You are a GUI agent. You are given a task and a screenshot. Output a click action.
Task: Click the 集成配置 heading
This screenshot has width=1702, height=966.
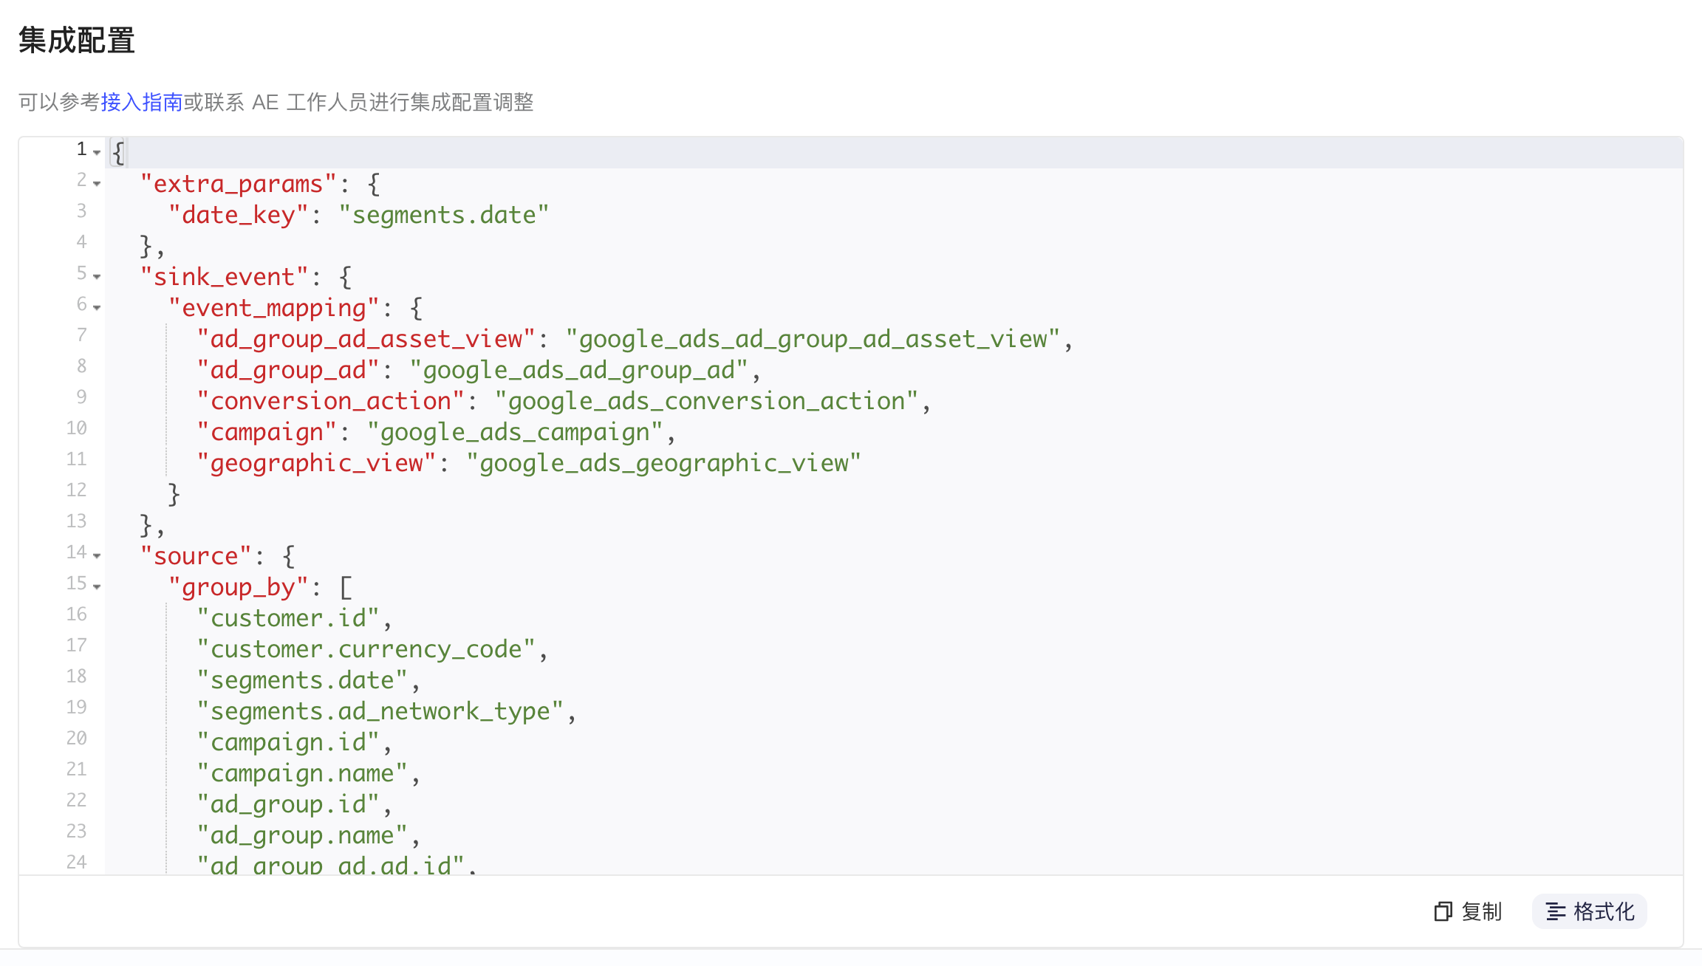point(77,40)
